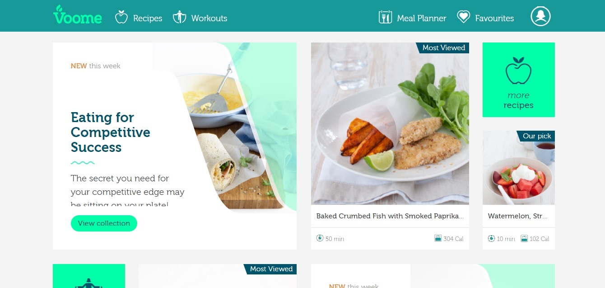605x288 pixels.
Task: Click the Baked Crumbed Fish photo
Action: point(390,123)
